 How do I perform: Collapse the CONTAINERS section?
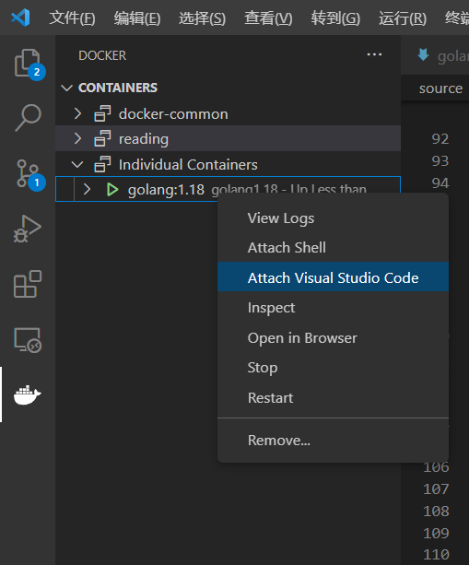(67, 88)
